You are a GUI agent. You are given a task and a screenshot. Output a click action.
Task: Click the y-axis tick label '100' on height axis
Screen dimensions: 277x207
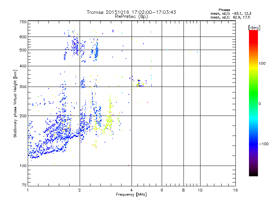point(23,166)
